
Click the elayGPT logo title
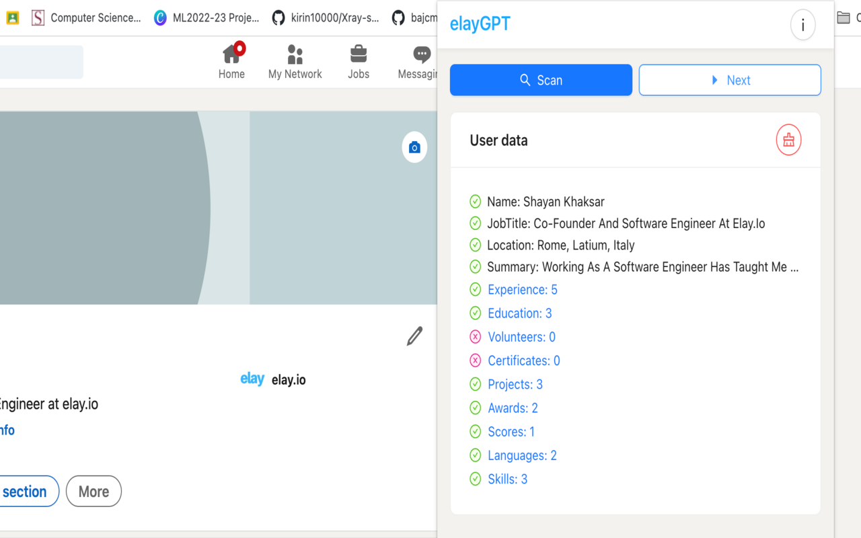pos(480,24)
